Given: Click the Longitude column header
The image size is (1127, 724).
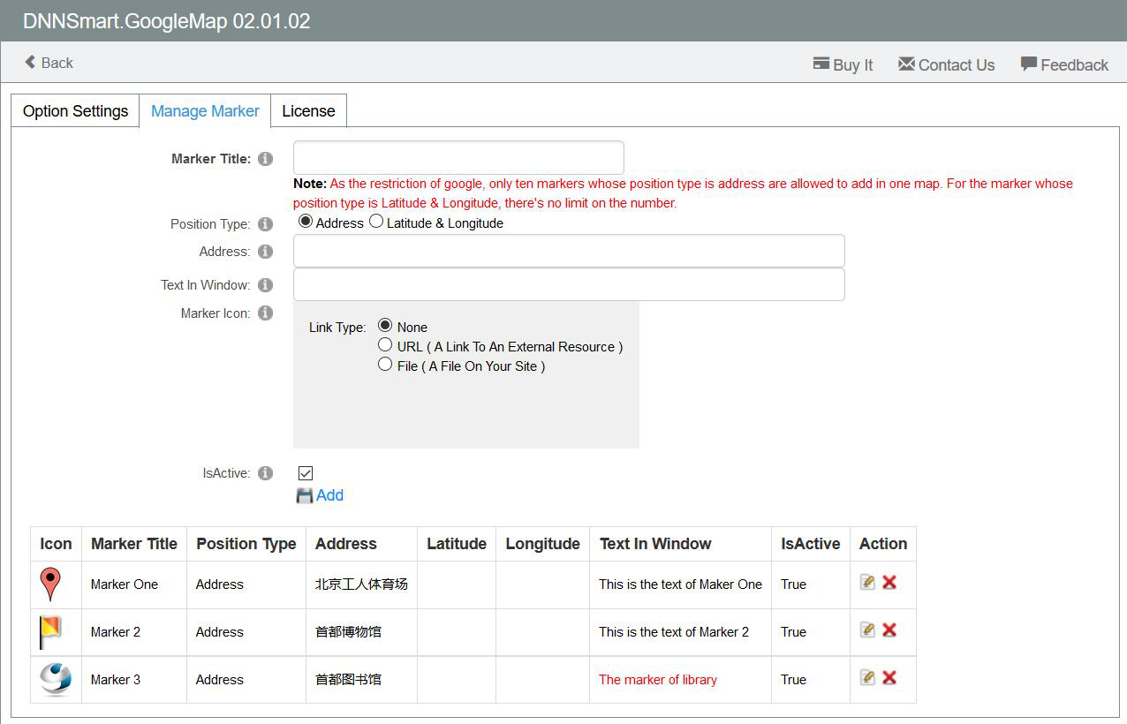Looking at the screenshot, I should (542, 544).
